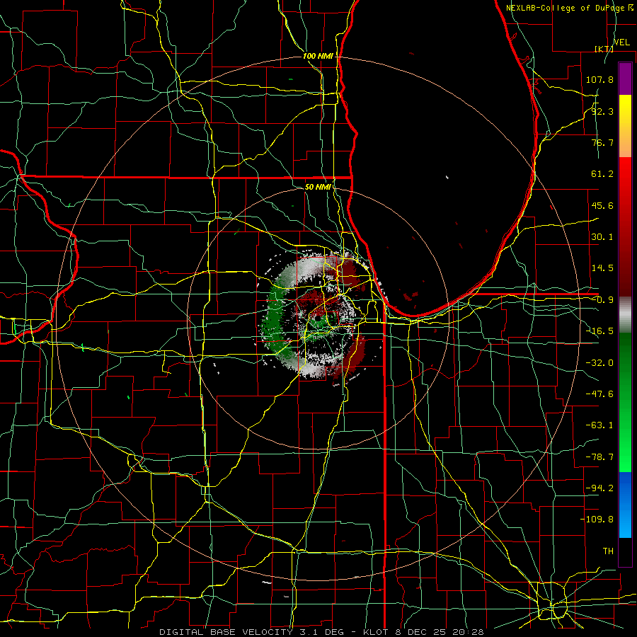This screenshot has width=637, height=637.
Task: Click the 14.5 velocity scale value
Action: [602, 268]
